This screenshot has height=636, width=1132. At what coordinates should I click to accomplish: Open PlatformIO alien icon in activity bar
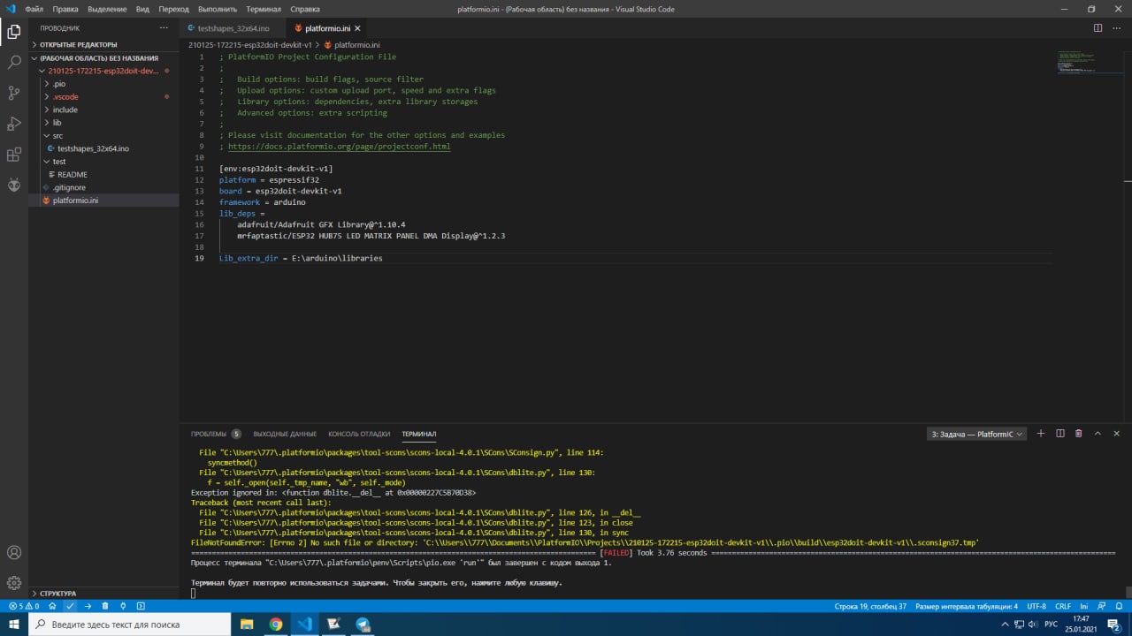(x=14, y=185)
